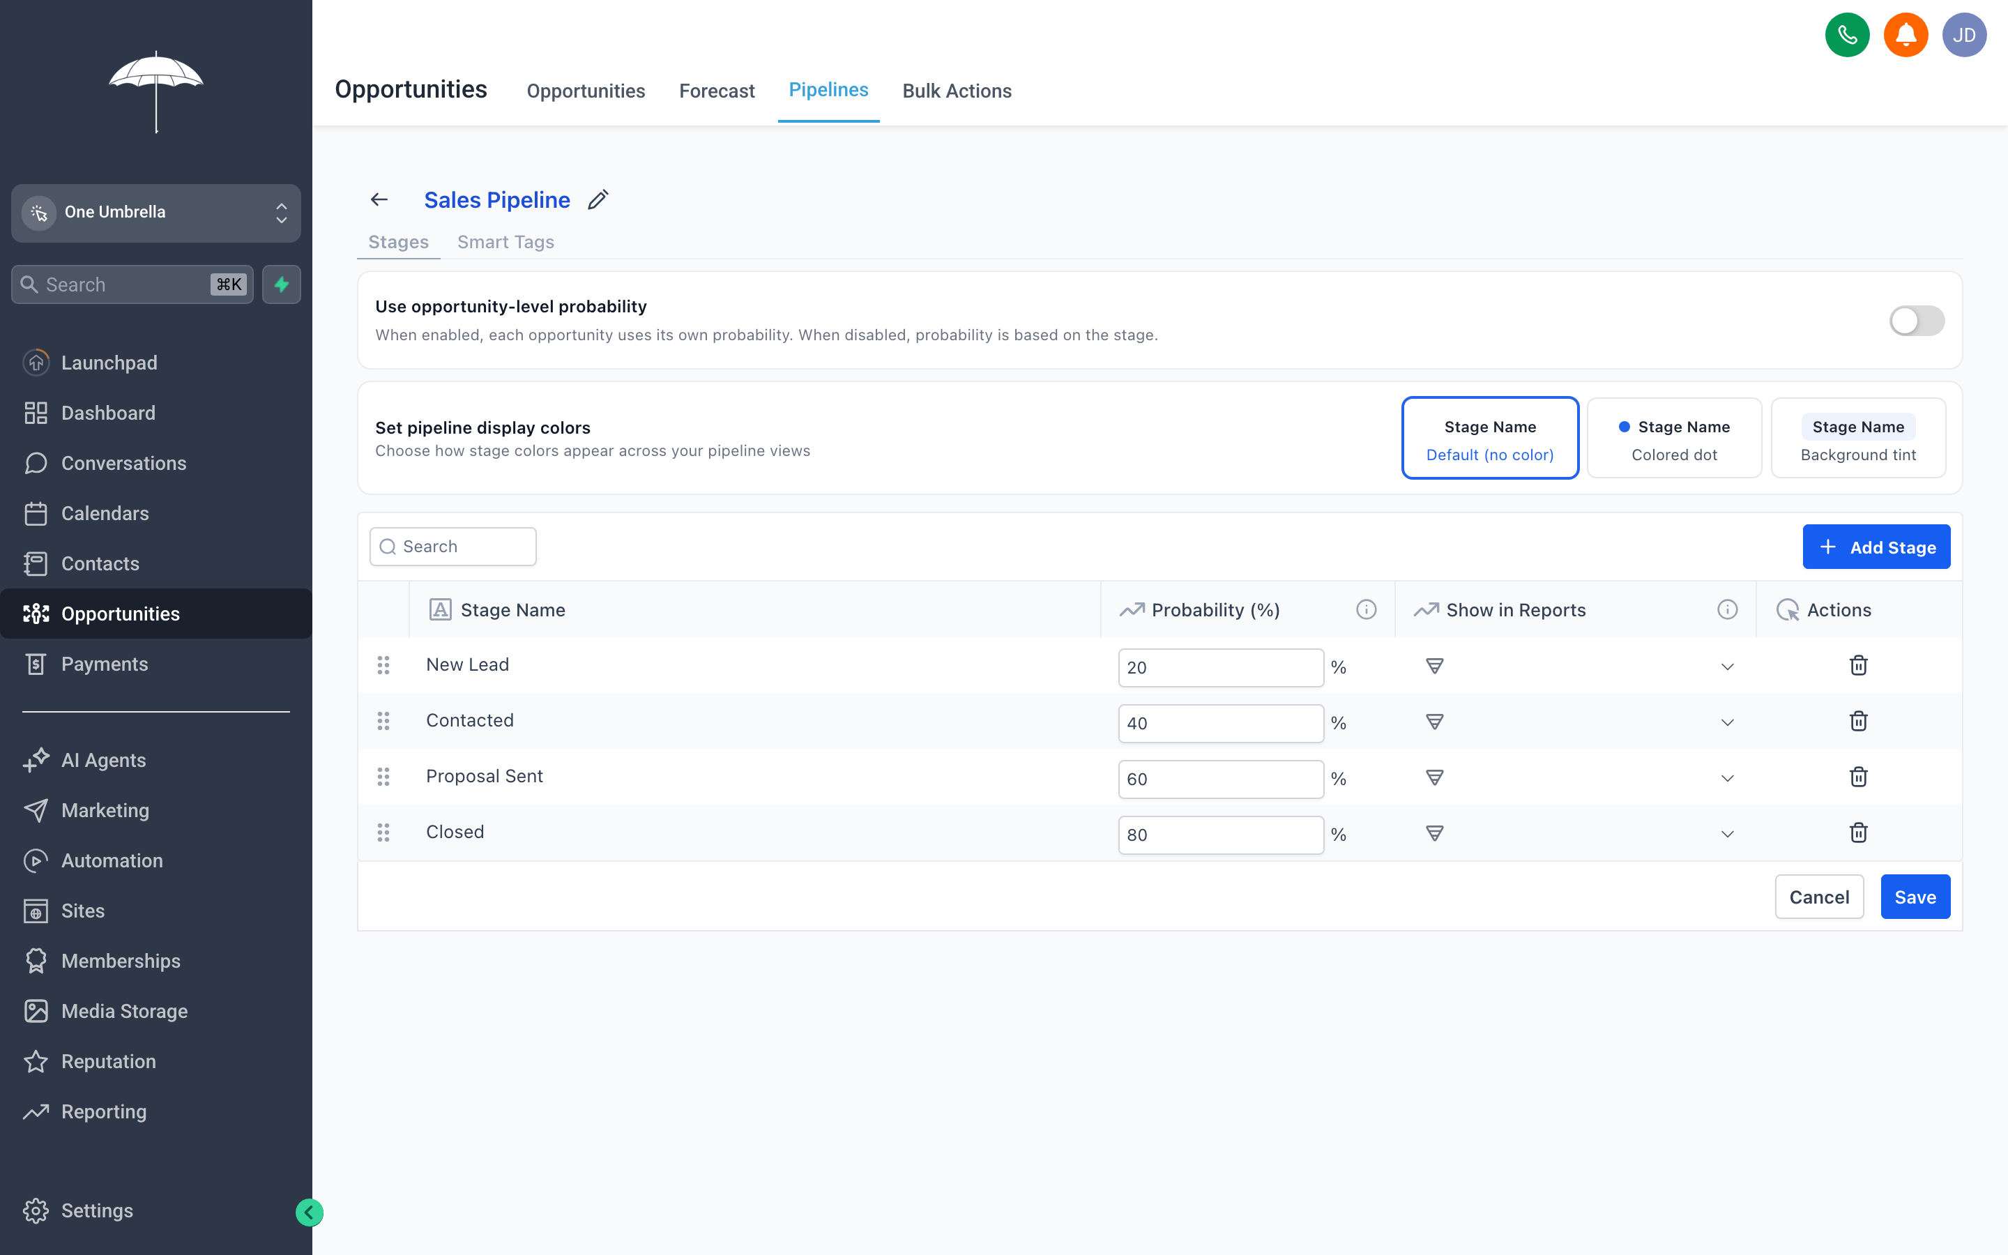Click funnel icon in New Lead row

pos(1435,666)
